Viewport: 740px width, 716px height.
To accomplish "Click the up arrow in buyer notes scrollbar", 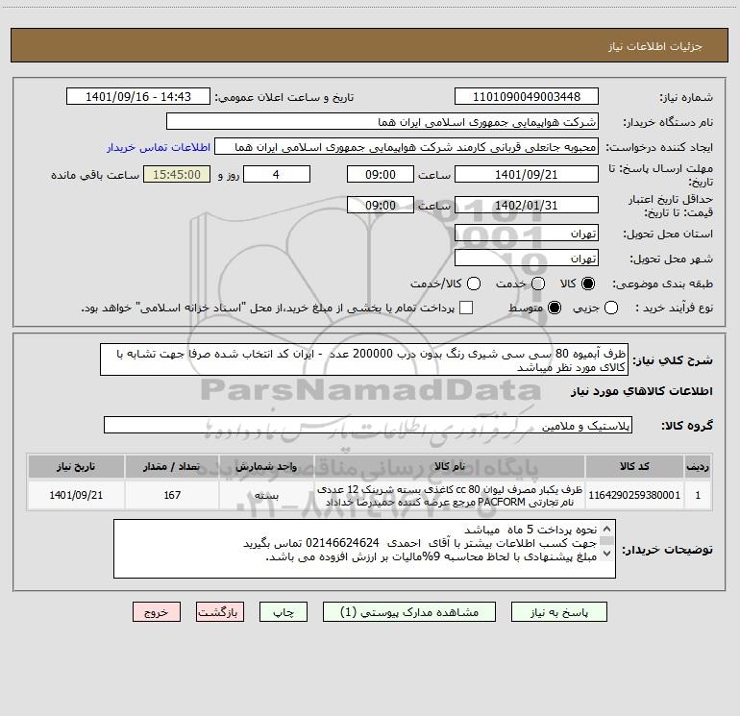I will (607, 530).
